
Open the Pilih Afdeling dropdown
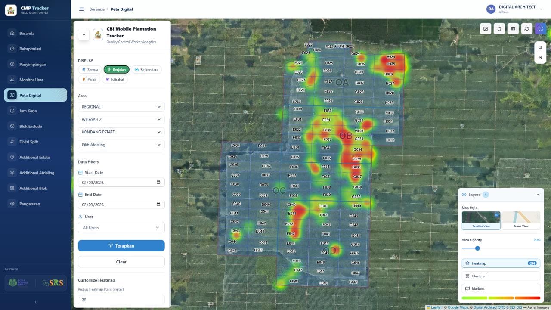121,145
